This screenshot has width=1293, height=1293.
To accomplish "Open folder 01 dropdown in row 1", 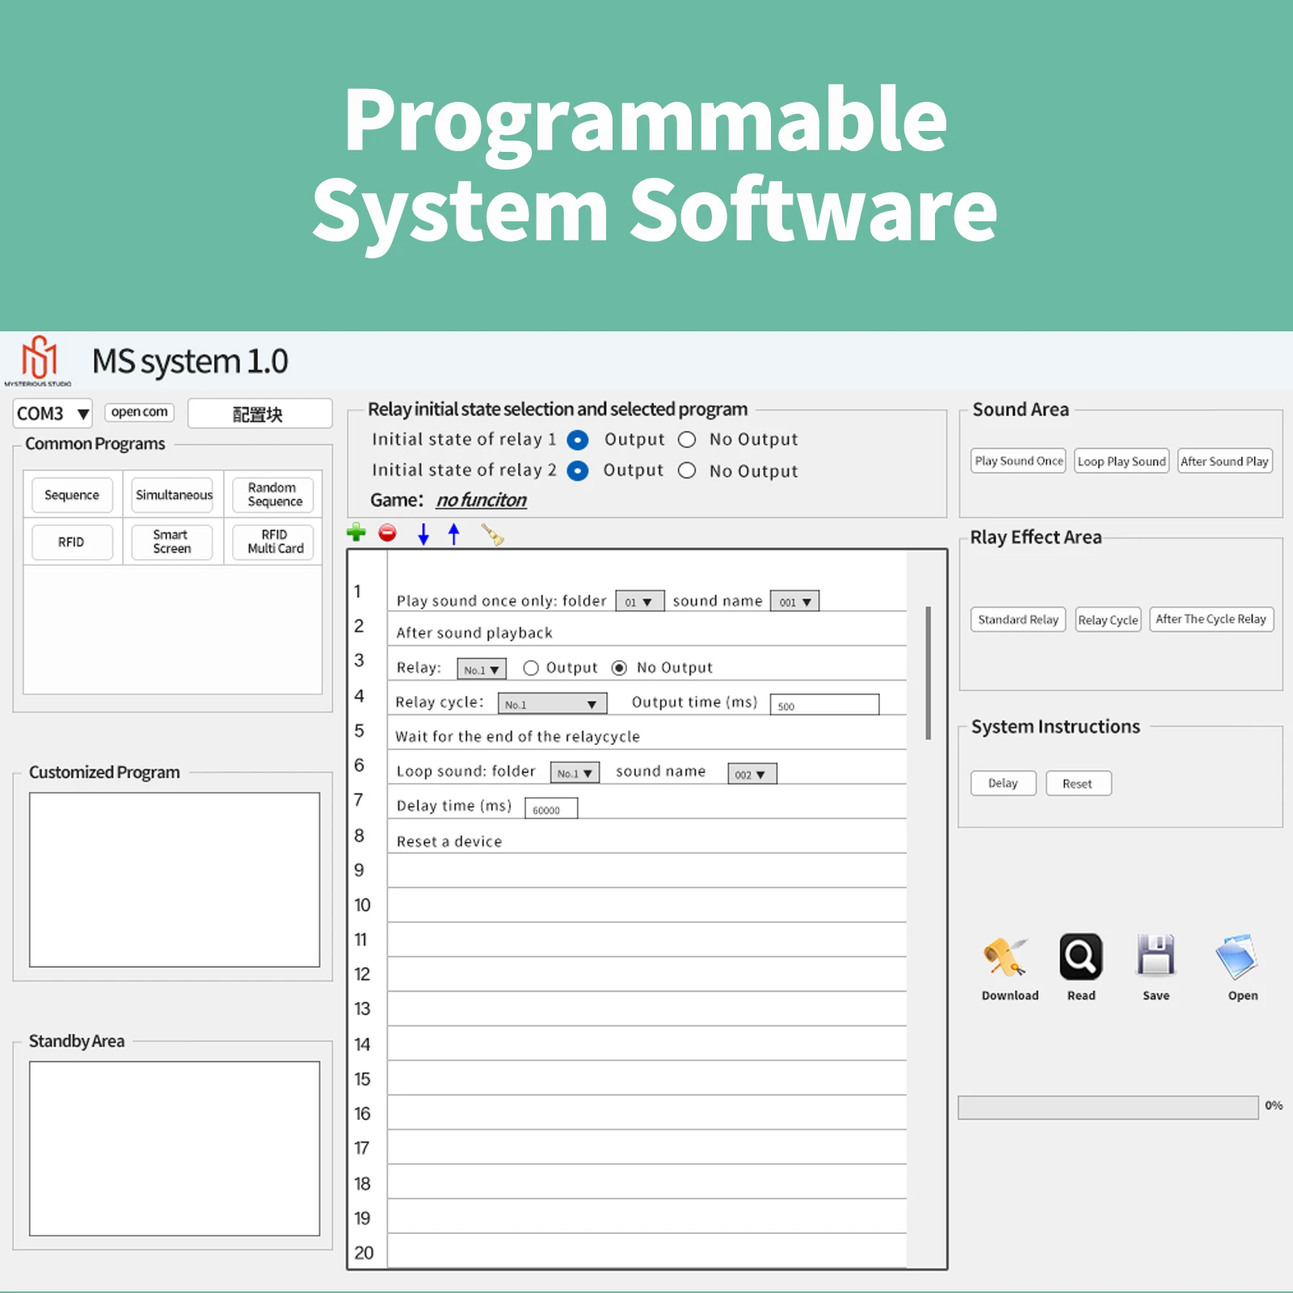I will click(x=640, y=601).
